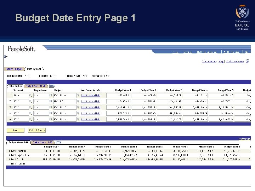
Task: Click the New Window link
Action: [209, 61]
